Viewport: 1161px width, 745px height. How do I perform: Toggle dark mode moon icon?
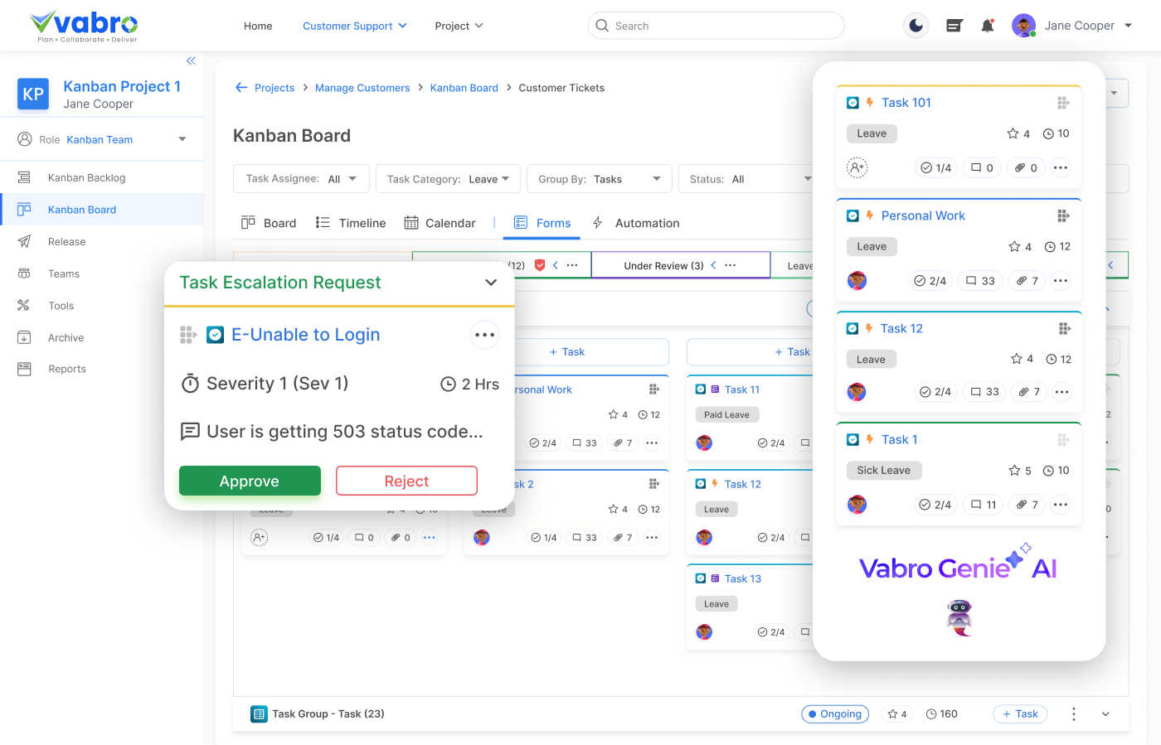[x=916, y=26]
